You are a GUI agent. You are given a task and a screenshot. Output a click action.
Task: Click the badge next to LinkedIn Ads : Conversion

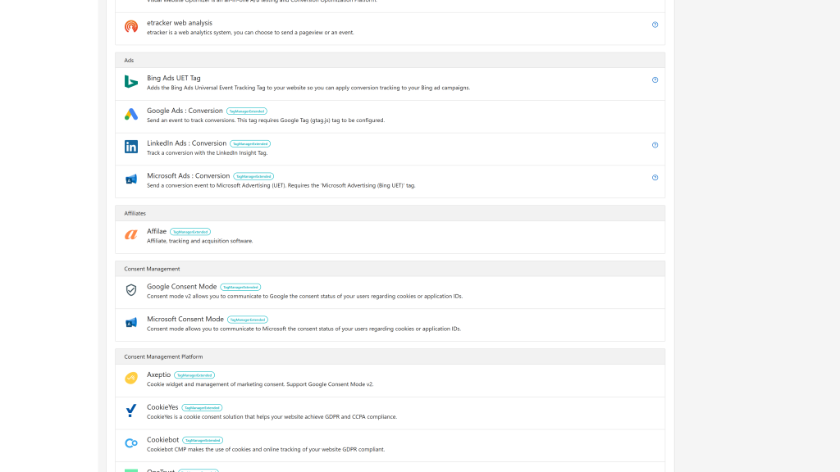tap(250, 144)
